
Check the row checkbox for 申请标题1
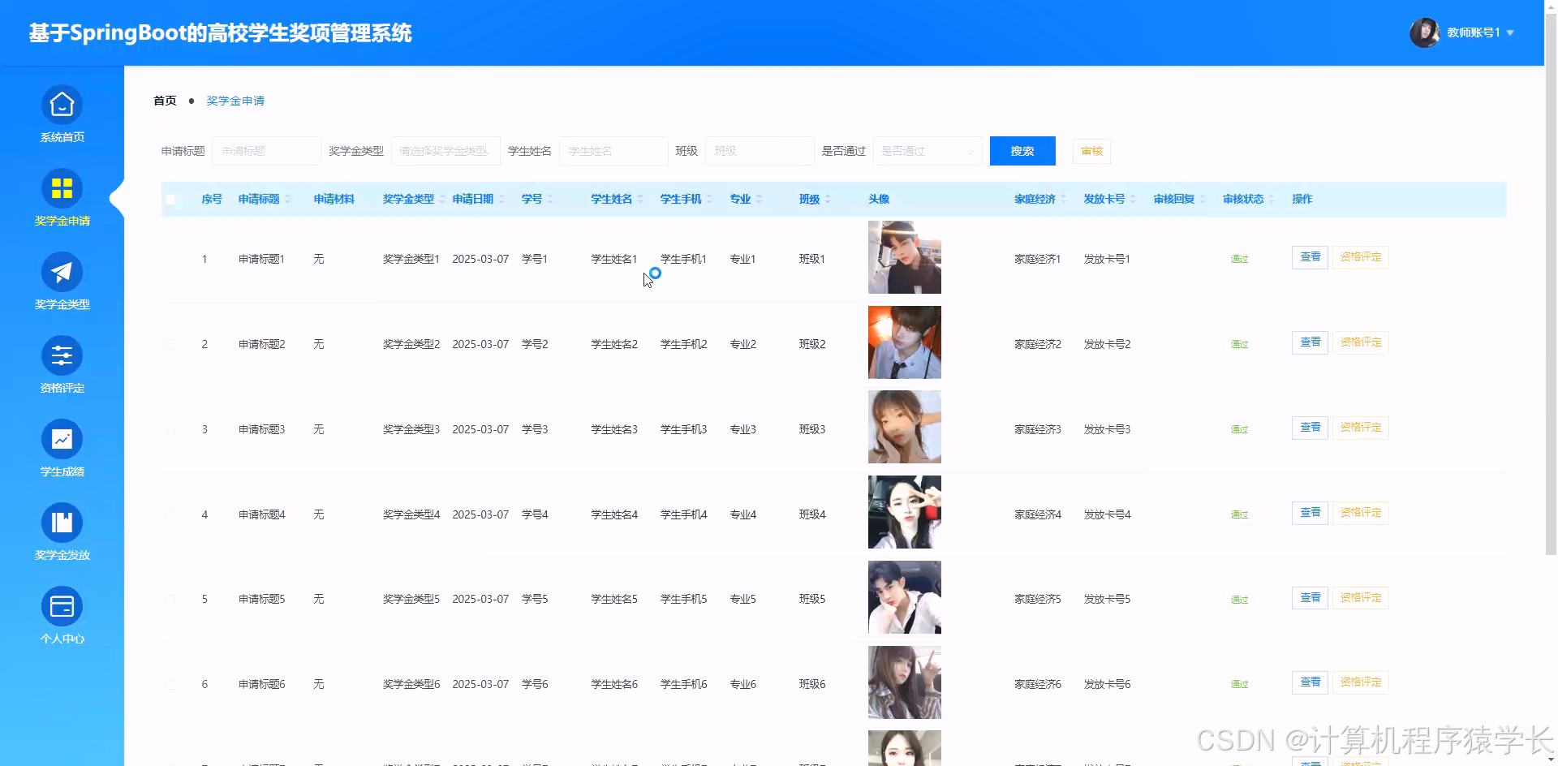coord(170,258)
